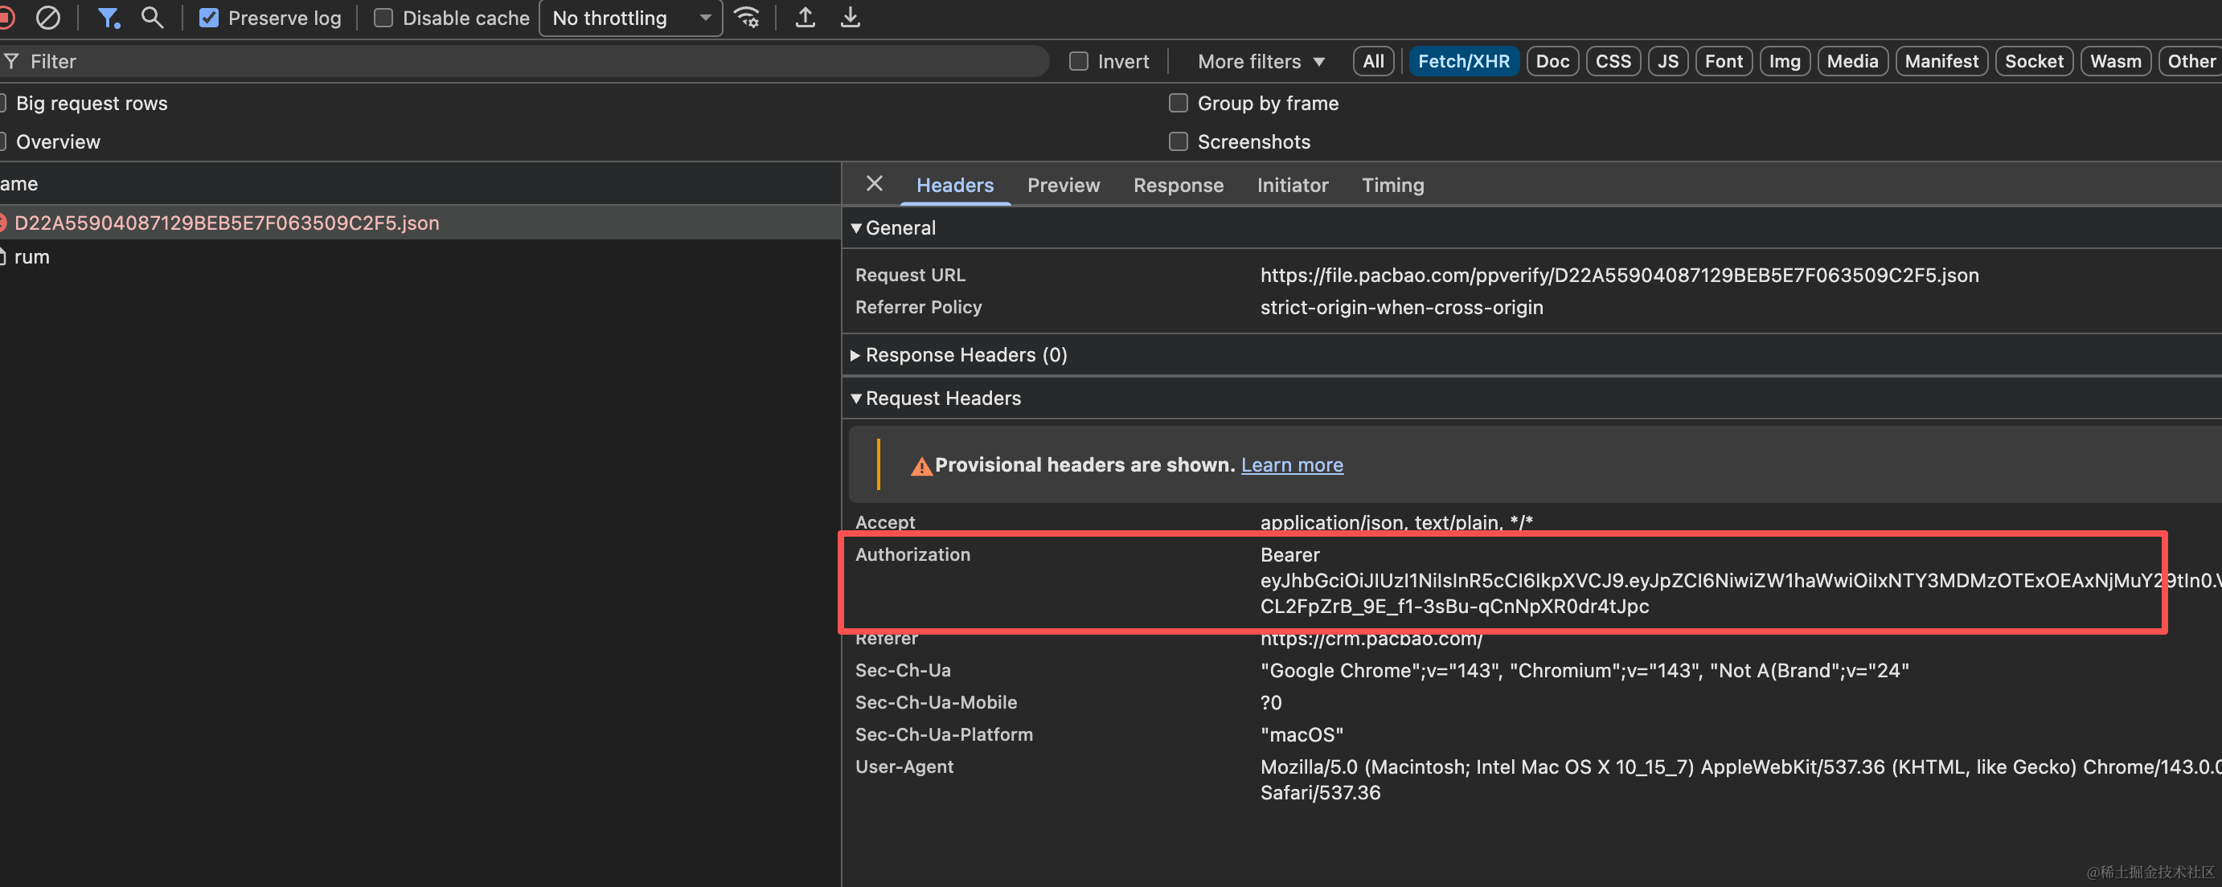
Task: Uncheck the Preserve log checkbox
Action: click(x=209, y=18)
